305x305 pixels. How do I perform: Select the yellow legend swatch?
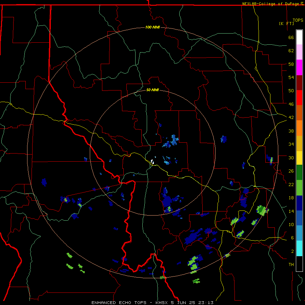(299, 158)
